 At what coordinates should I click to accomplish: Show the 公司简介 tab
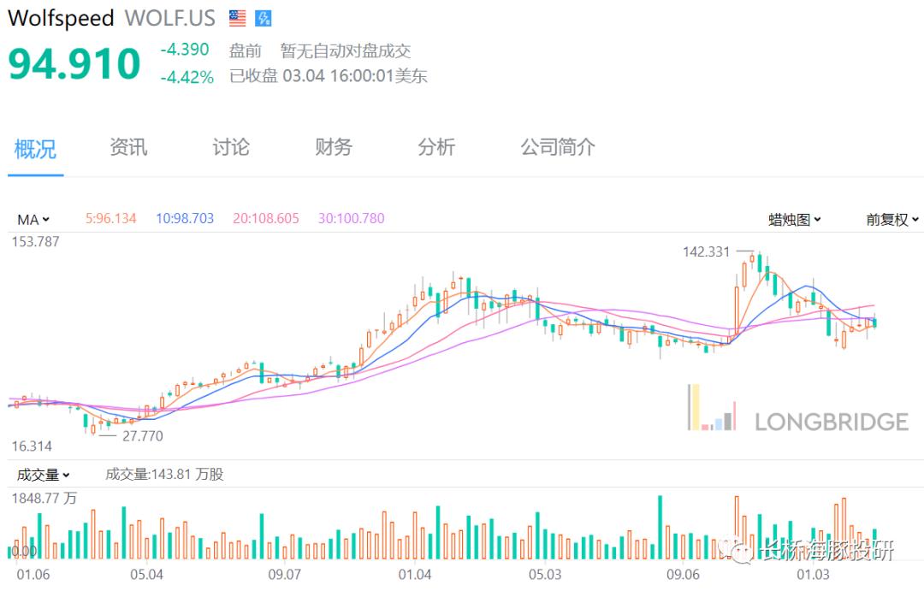tap(558, 147)
